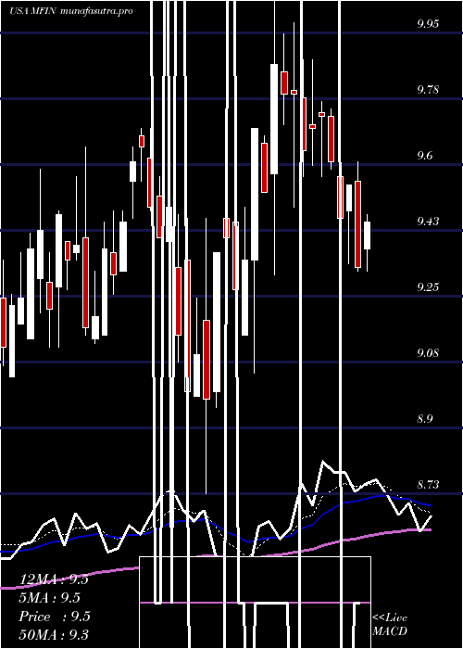Click the 'USA MFIN munafasutra.pro' chart title

click(71, 11)
